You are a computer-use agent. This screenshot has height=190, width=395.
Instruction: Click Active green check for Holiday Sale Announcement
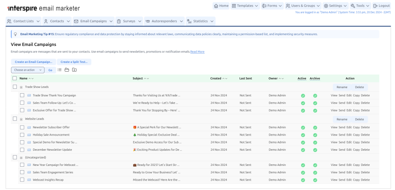[x=303, y=135]
